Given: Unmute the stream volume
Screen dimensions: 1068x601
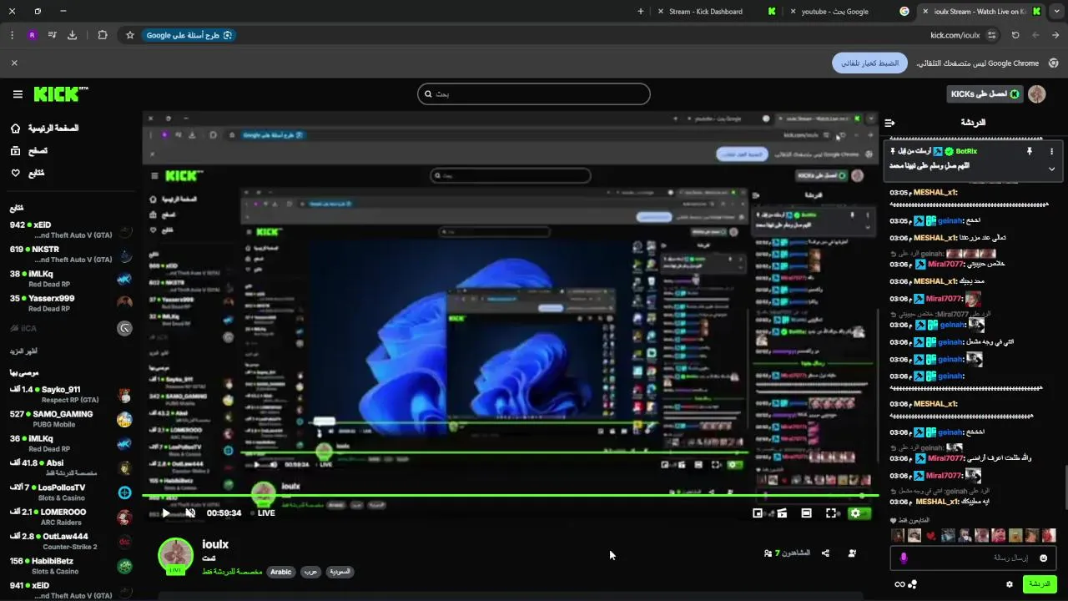Looking at the screenshot, I should pyautogui.click(x=190, y=513).
